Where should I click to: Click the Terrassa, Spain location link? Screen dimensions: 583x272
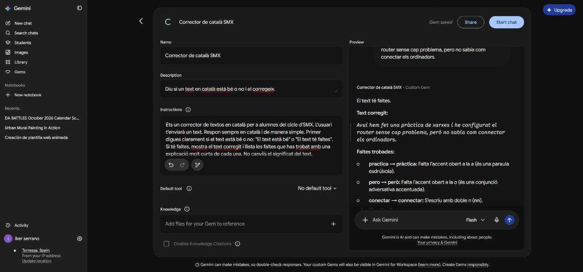(36, 250)
